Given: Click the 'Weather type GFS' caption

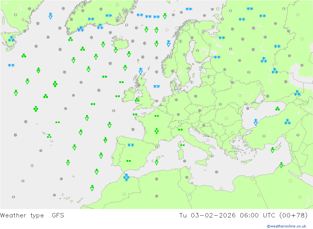Looking at the screenshot, I should [x=32, y=216].
